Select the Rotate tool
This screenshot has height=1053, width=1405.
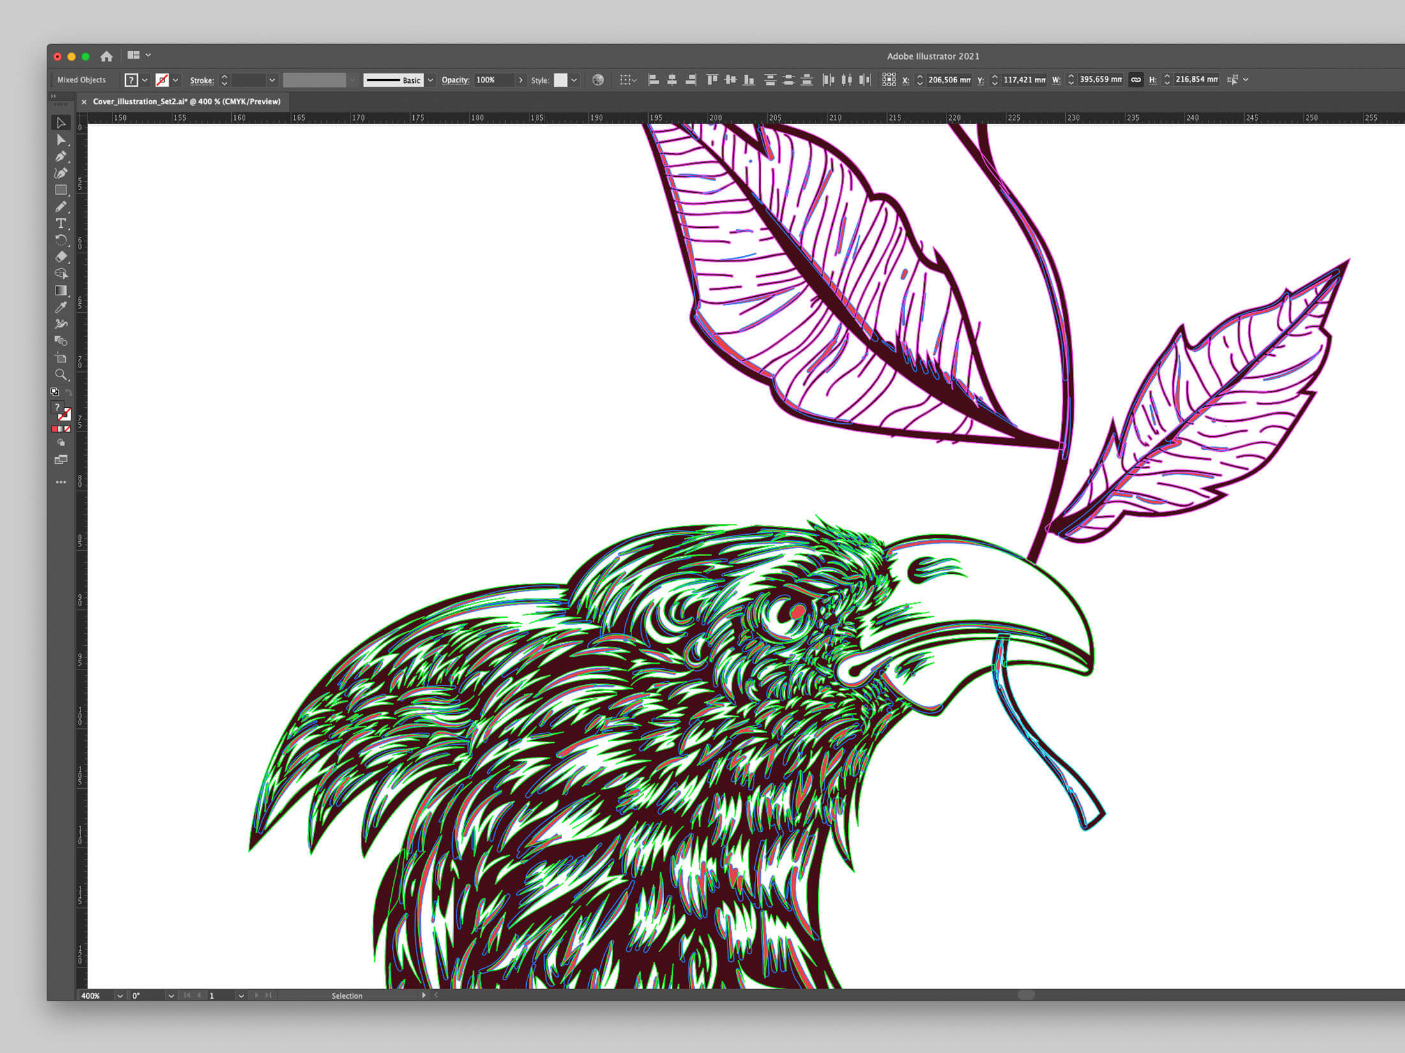point(61,240)
